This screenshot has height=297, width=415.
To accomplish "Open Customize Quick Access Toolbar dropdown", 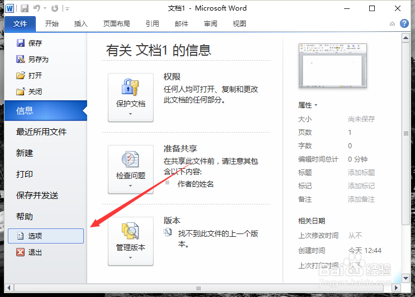I will click(x=67, y=9).
